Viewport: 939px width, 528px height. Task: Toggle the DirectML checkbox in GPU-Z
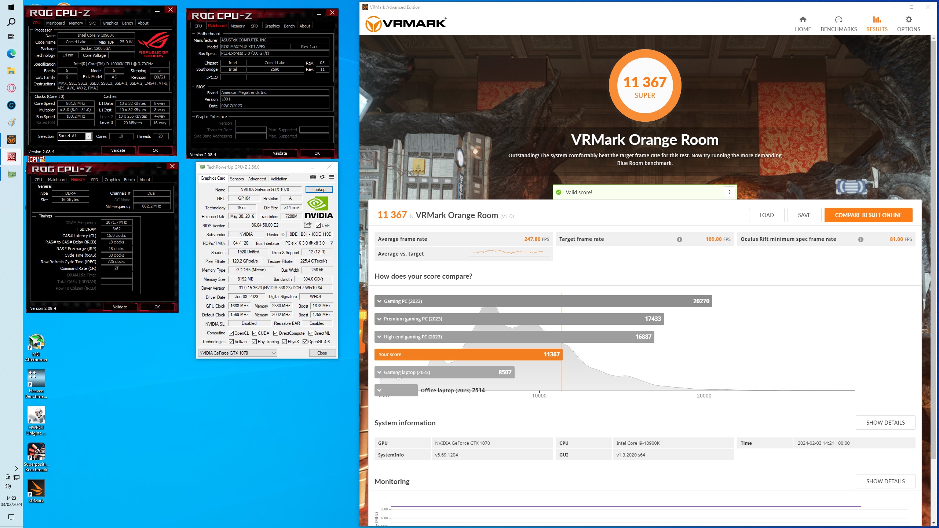pyautogui.click(x=311, y=333)
